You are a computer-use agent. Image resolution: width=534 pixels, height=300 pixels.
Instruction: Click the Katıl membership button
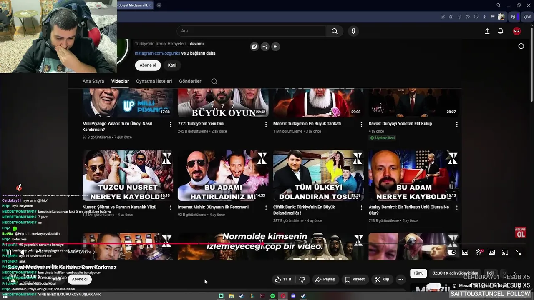pos(172,65)
